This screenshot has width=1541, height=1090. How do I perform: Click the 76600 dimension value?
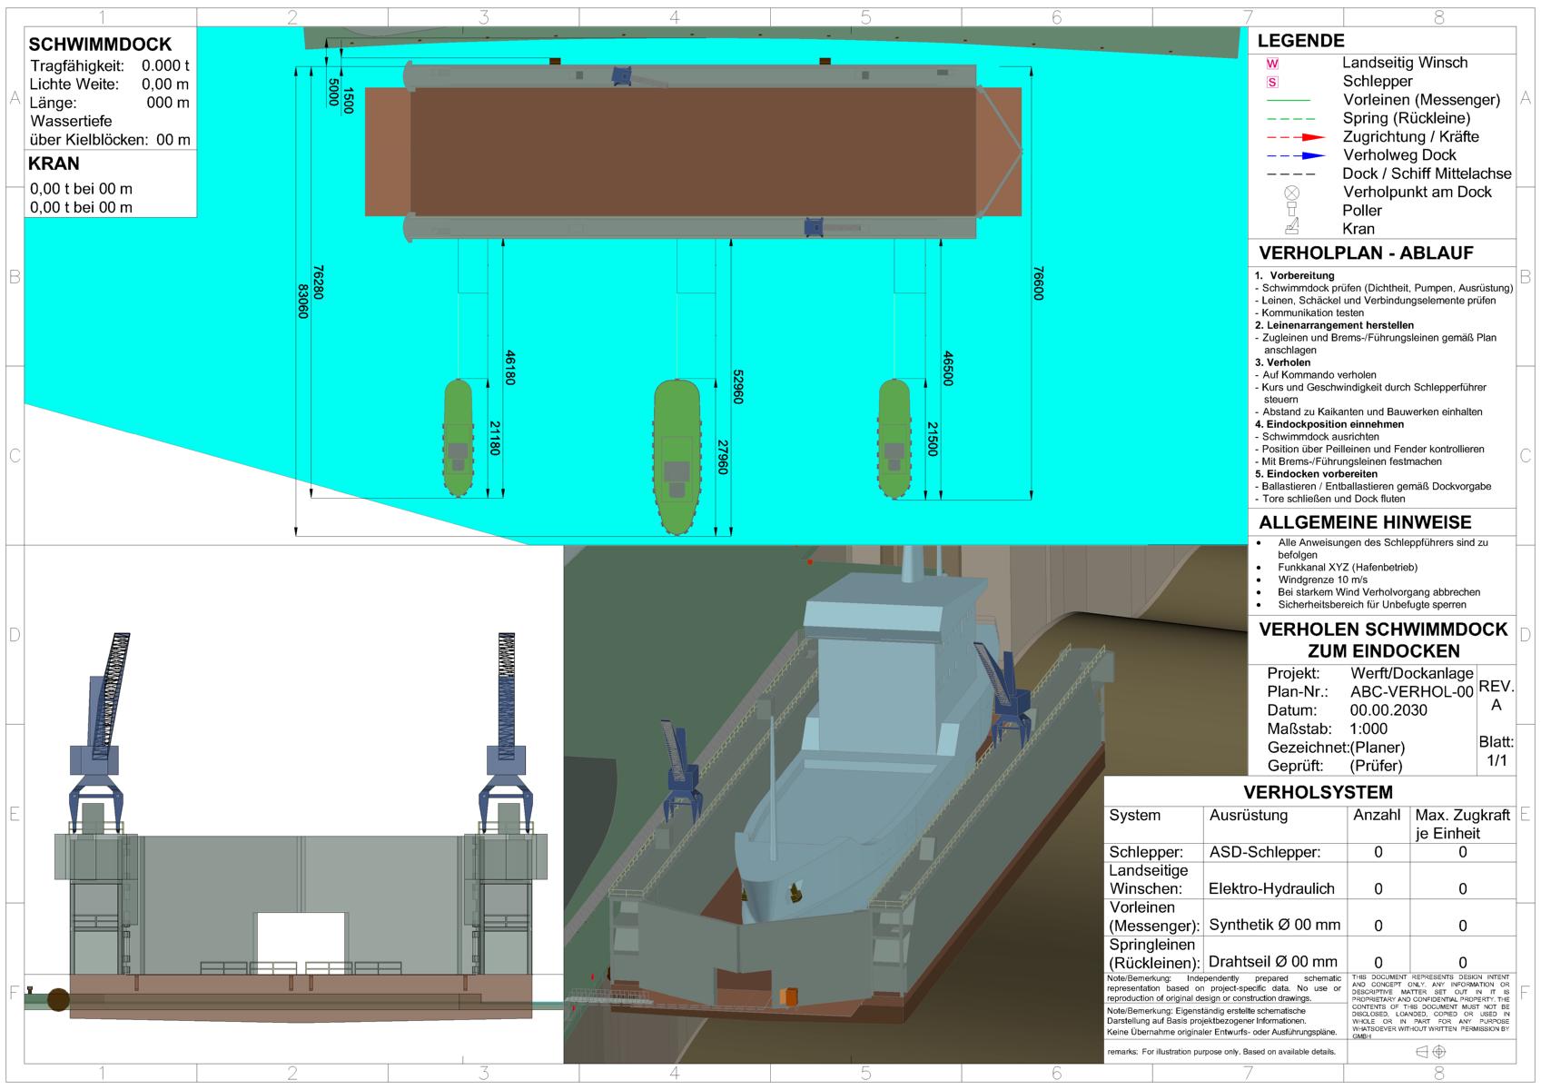(x=1039, y=283)
